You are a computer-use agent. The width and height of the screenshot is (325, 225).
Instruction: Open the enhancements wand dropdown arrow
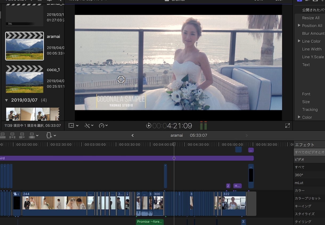click(92, 125)
